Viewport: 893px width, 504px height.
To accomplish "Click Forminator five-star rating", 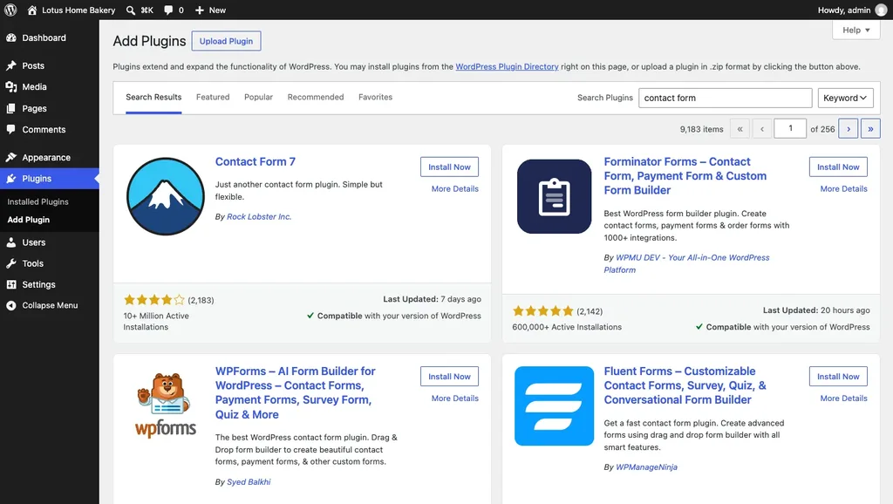I will [x=542, y=311].
